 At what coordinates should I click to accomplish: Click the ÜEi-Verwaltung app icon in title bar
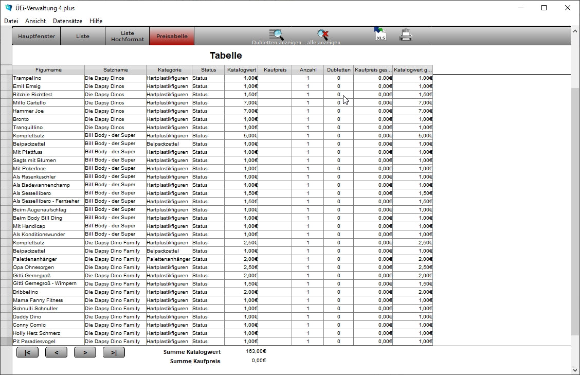click(x=8, y=8)
